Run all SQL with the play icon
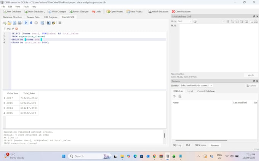The image size is (259, 161). pos(26,23)
